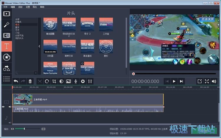Select the Titles T tab
This screenshot has width=221, height=138.
pyautogui.click(x=6, y=46)
